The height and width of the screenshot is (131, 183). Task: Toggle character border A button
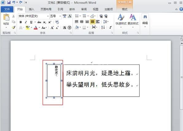(70, 16)
